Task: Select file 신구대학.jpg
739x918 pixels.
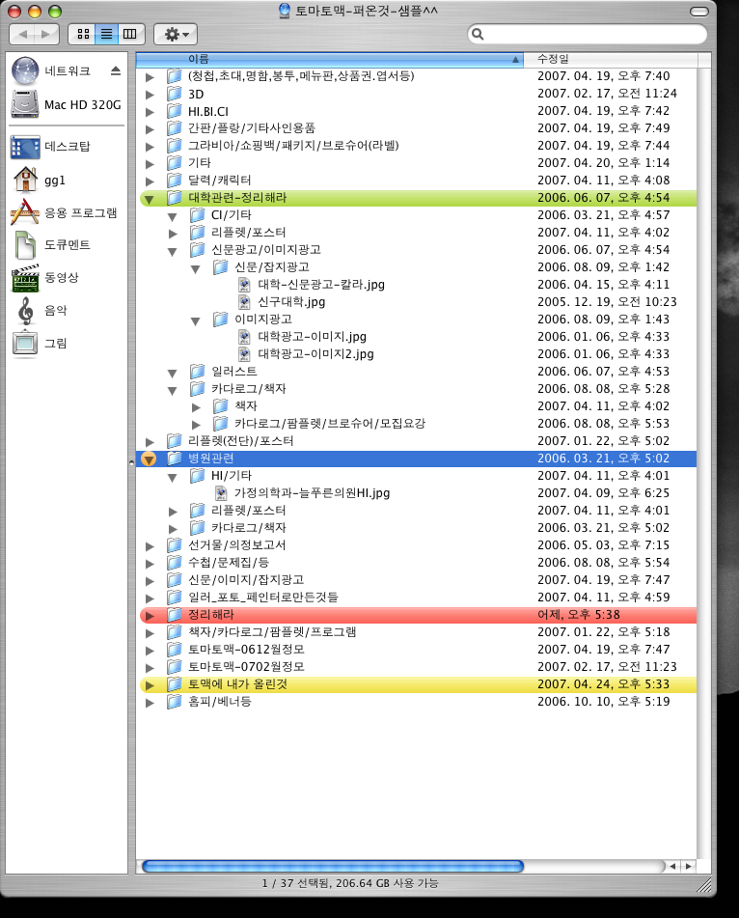Action: click(290, 302)
